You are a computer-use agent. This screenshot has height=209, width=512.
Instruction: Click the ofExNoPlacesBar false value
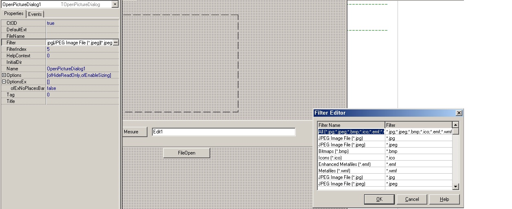(81, 88)
